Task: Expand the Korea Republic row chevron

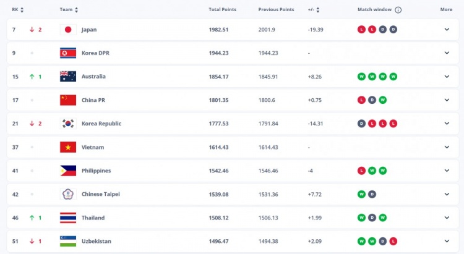Action: point(447,124)
